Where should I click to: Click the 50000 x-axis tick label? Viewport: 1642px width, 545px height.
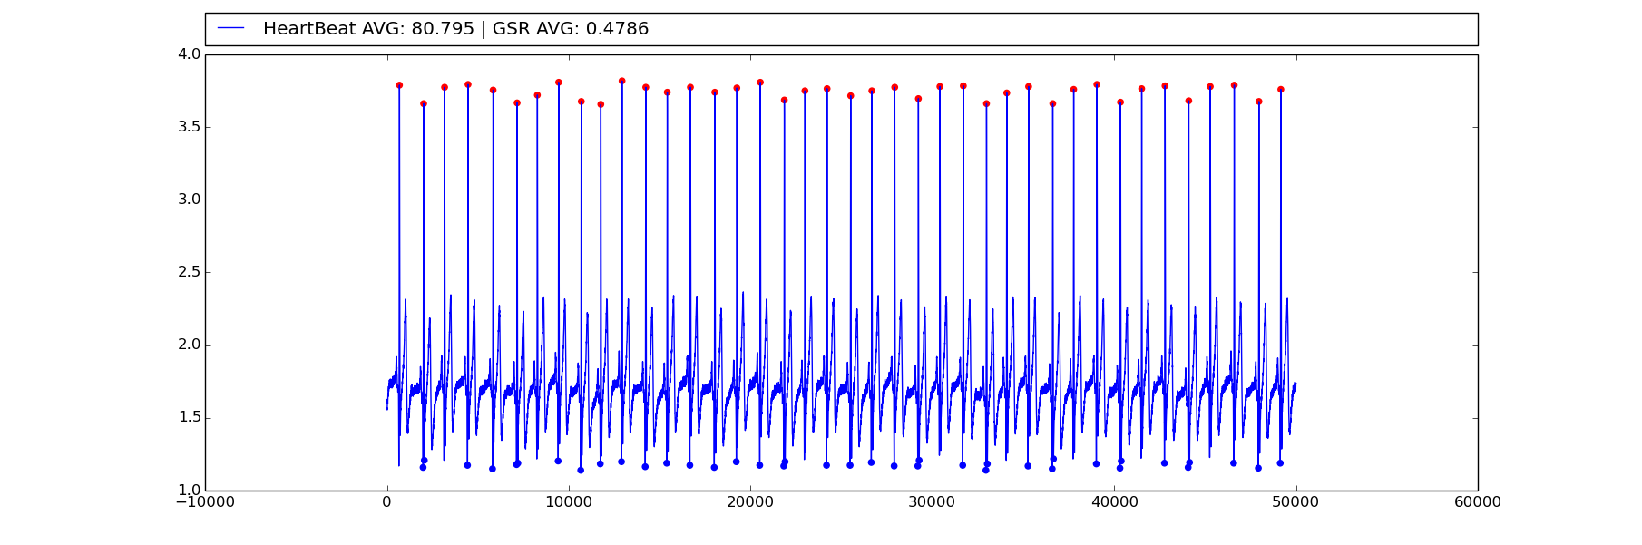(1295, 503)
